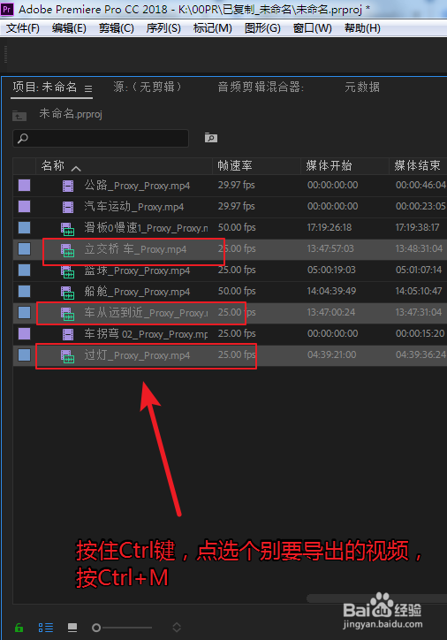Open the sort icons arrows control
The image size is (447, 640).
click(x=177, y=628)
